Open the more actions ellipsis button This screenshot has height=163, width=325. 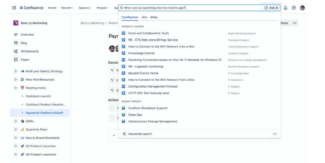pyautogui.click(x=295, y=23)
